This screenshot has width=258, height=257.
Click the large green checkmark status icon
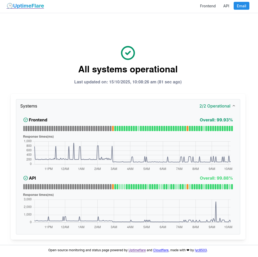[128, 53]
